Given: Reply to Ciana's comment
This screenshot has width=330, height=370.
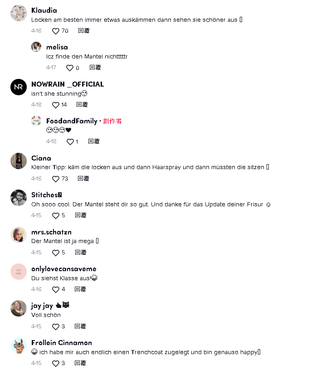Looking at the screenshot, I should pyautogui.click(x=83, y=179).
